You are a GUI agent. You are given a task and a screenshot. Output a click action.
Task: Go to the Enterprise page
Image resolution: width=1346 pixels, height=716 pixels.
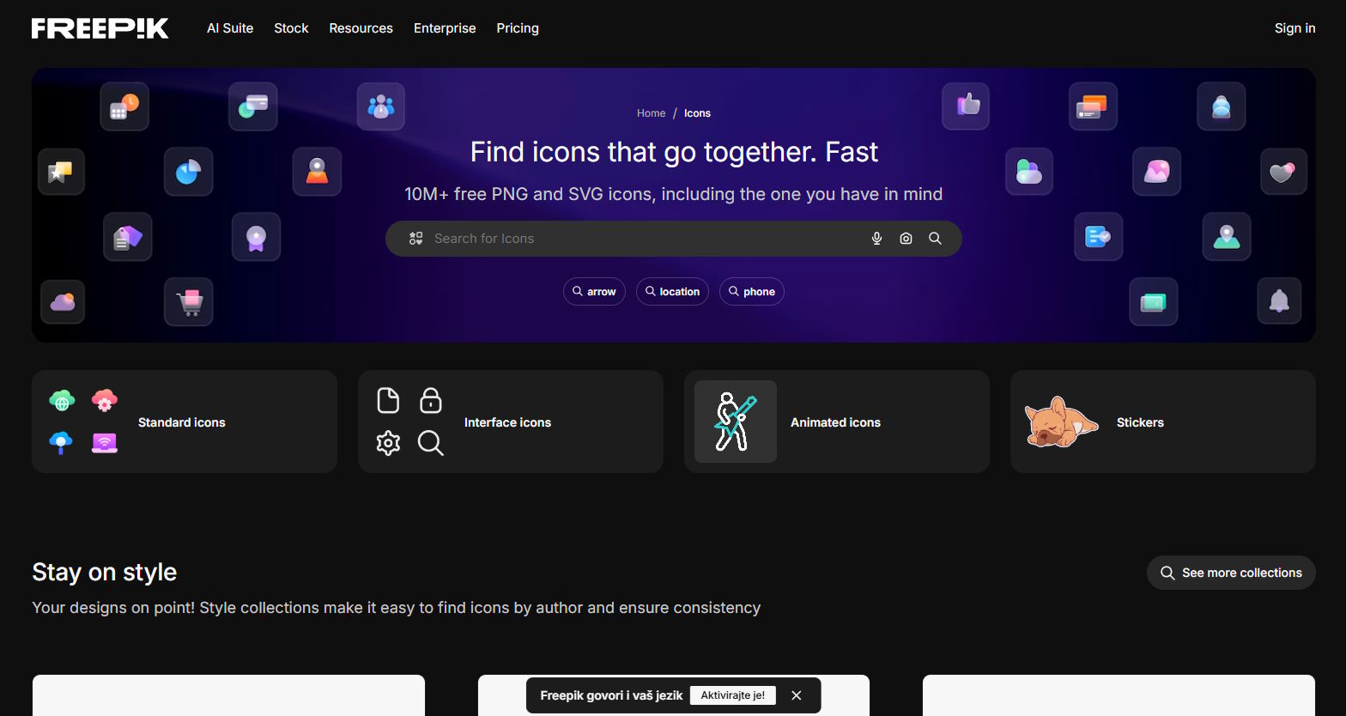point(445,28)
